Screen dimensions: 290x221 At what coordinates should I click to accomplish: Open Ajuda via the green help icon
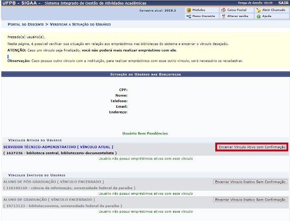[258, 16]
